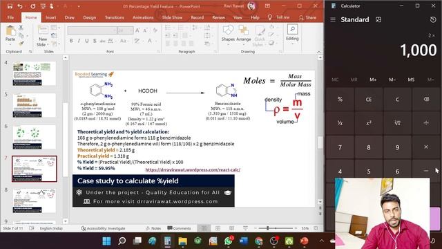Switch to Slide Sorter view in the status bar
442x249 pixels.
(218, 228)
